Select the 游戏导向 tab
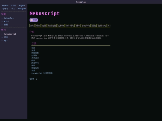 (x=86, y=25)
